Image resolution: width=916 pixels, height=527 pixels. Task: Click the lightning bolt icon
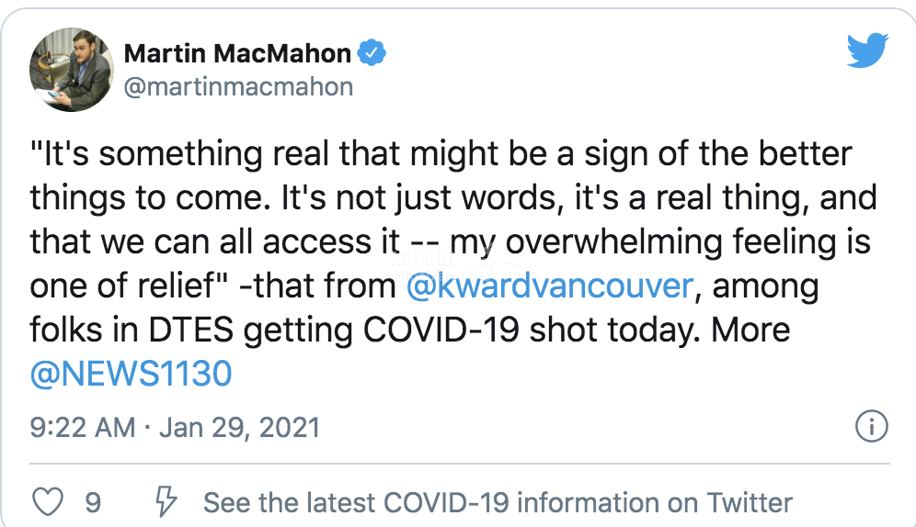(x=166, y=501)
